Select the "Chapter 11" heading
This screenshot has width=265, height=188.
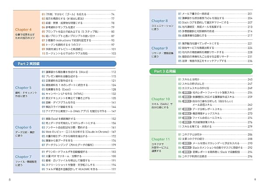160,139
